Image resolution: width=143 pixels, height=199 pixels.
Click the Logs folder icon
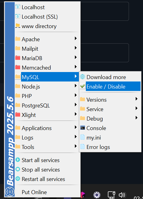click(x=18, y=137)
